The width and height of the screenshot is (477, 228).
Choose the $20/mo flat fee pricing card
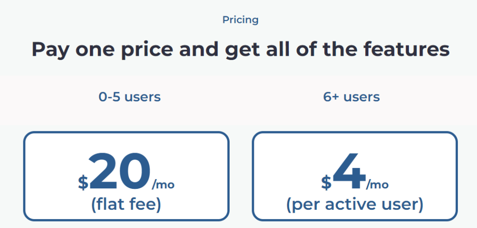(126, 176)
